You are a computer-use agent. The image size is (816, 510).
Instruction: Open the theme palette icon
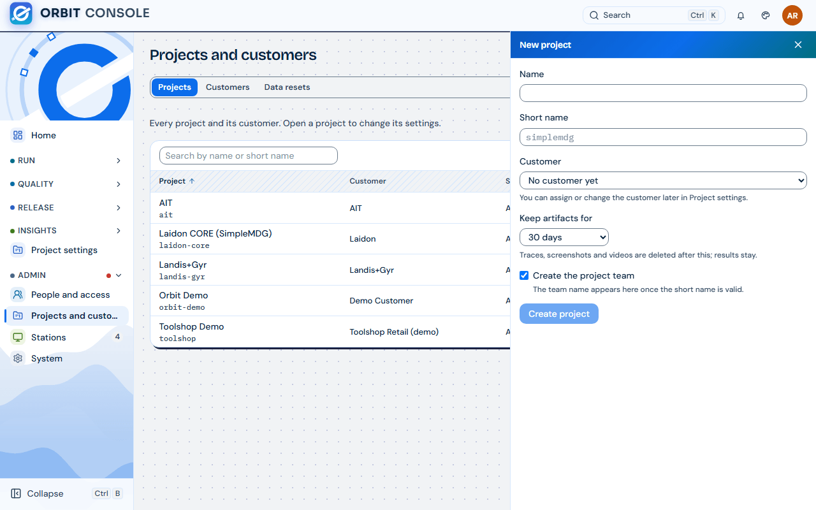pyautogui.click(x=766, y=15)
